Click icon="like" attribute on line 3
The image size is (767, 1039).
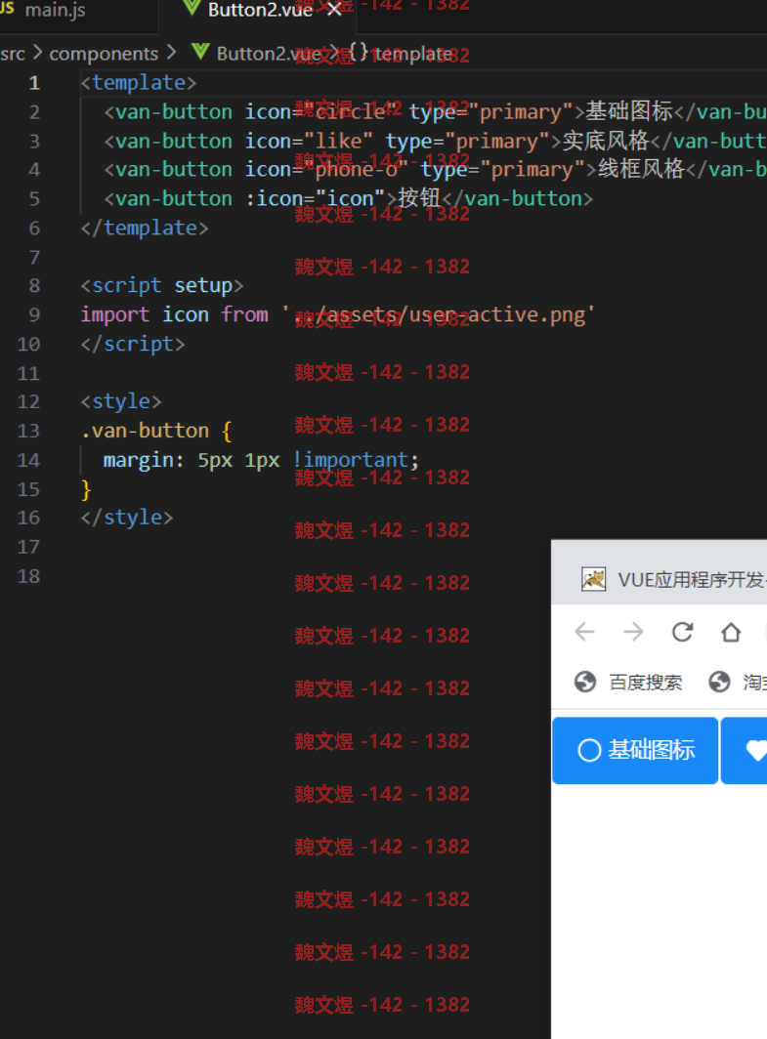click(308, 142)
